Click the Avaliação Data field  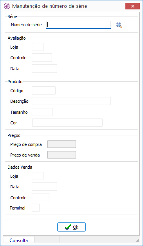[x=45, y=68]
